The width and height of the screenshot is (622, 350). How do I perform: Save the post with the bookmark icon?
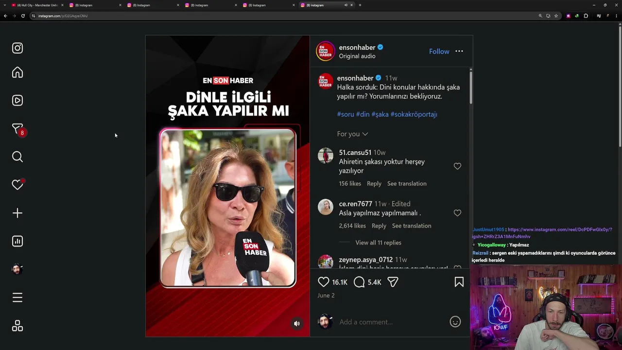[459, 282]
